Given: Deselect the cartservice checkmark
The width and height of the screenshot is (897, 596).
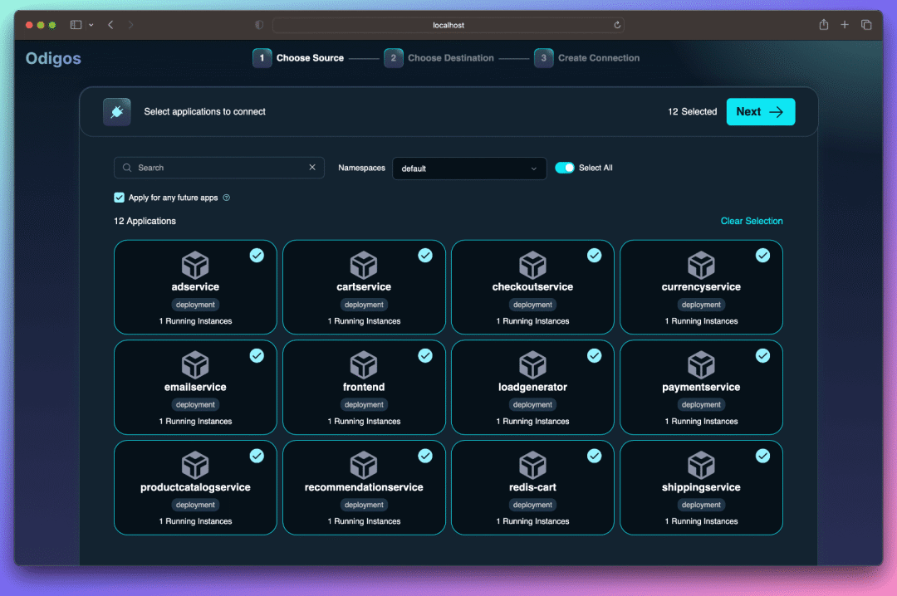Looking at the screenshot, I should pyautogui.click(x=425, y=255).
